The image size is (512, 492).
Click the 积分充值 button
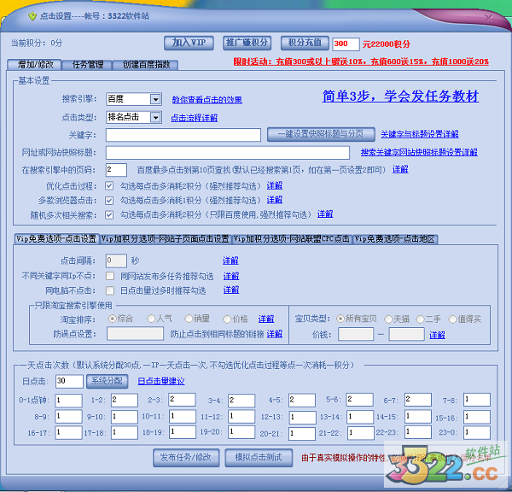tap(303, 43)
